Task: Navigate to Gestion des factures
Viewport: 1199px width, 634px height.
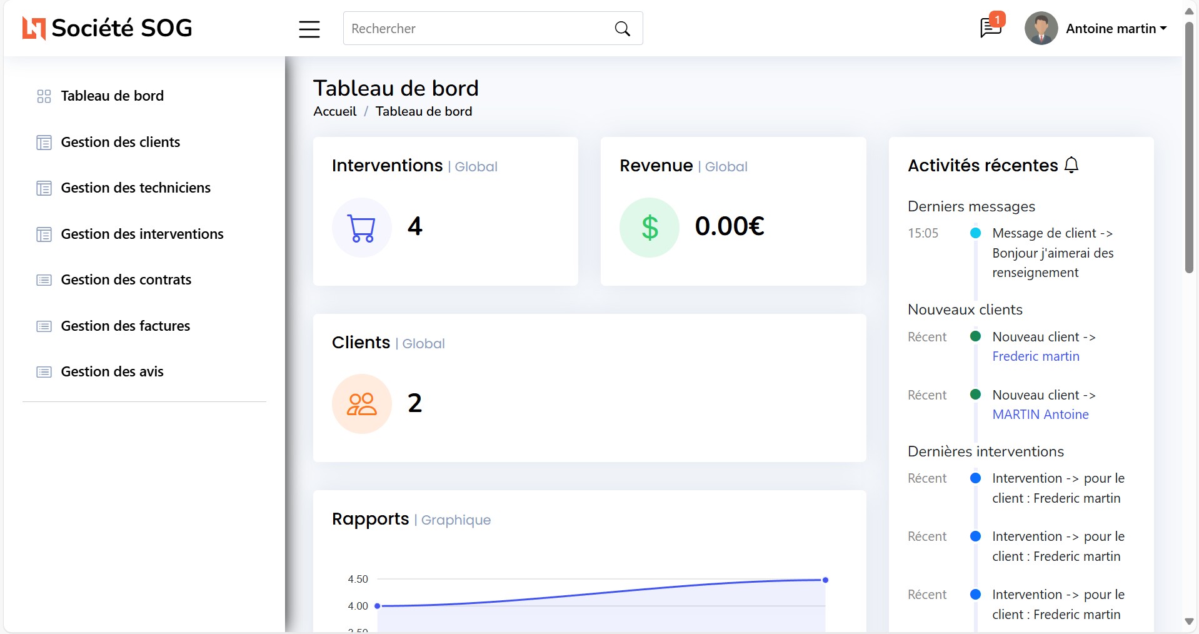Action: point(125,326)
